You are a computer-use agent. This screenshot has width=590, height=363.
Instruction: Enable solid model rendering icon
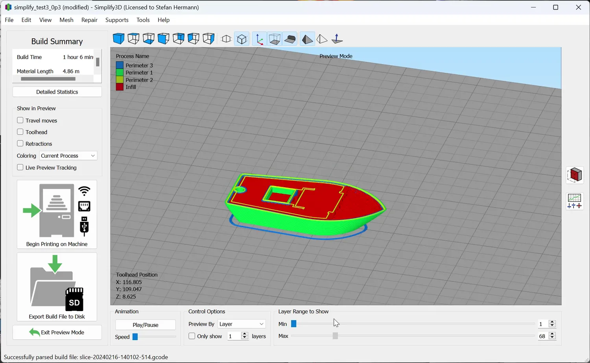click(x=307, y=39)
